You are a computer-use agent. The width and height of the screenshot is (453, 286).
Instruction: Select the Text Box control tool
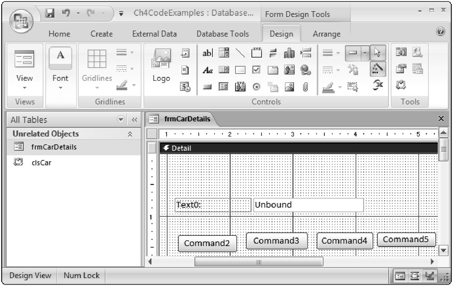coord(207,53)
